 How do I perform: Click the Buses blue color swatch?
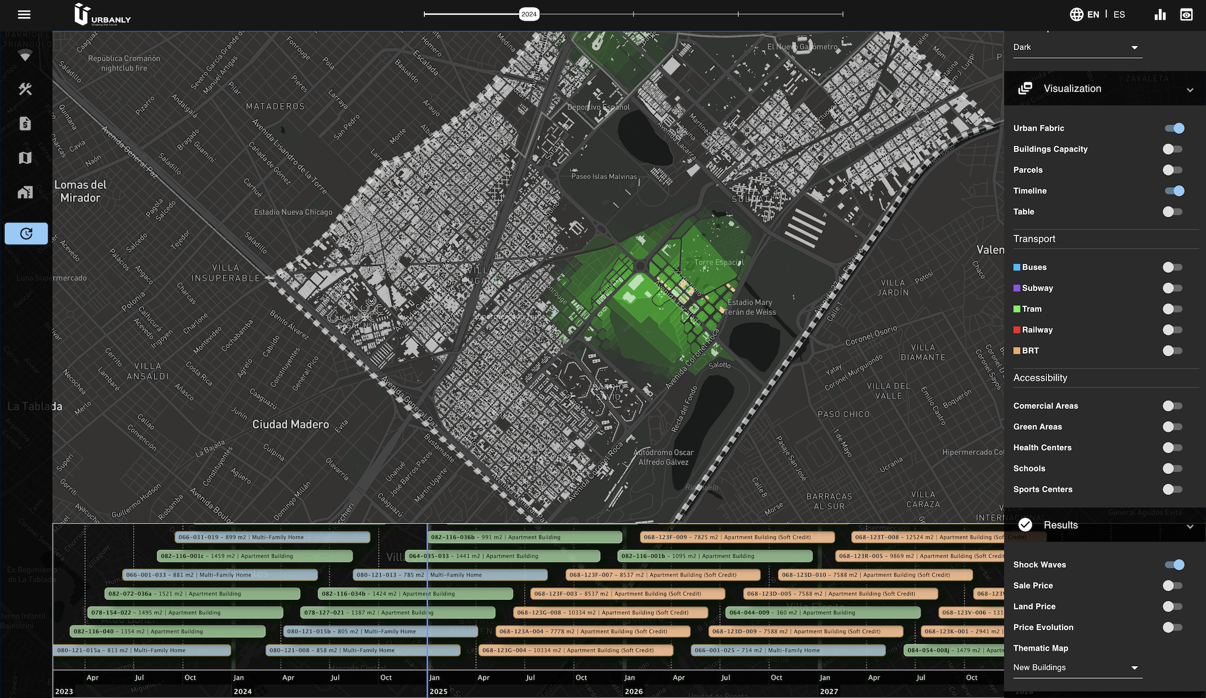(x=1017, y=267)
